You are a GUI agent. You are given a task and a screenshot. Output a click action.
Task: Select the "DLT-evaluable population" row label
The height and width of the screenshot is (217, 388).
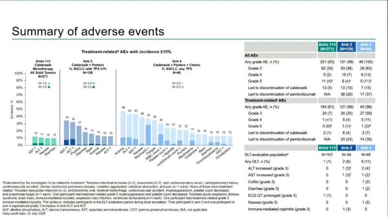coord(266,155)
